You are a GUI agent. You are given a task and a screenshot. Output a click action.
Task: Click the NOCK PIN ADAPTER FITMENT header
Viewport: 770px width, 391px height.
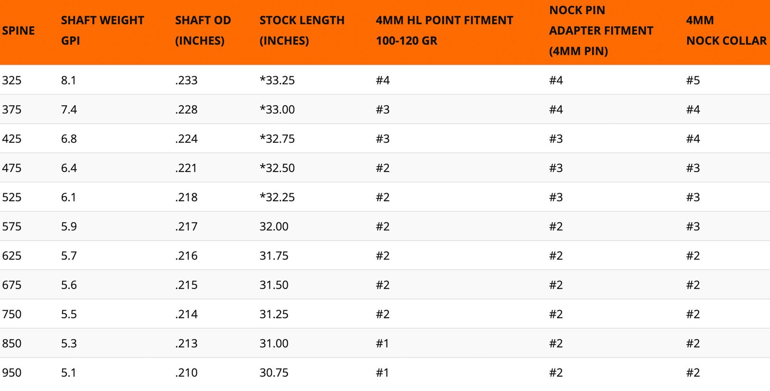(601, 31)
